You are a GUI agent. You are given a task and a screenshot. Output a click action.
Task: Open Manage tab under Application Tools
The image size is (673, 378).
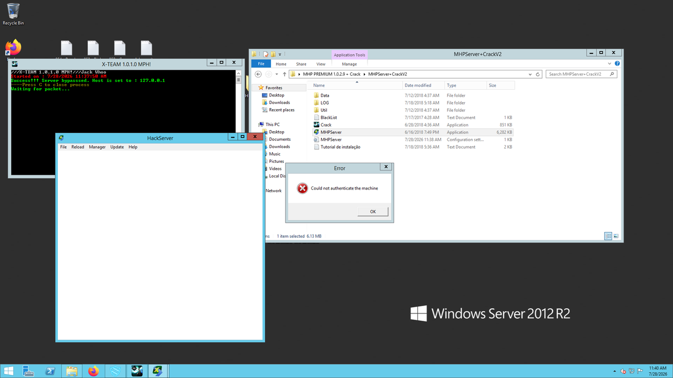point(349,64)
